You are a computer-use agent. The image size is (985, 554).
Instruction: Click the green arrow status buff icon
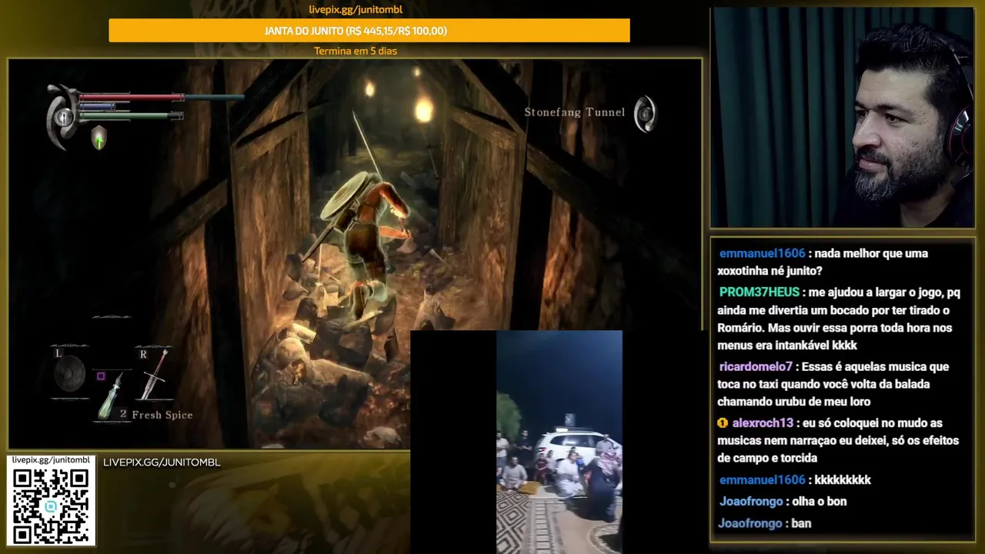(98, 138)
